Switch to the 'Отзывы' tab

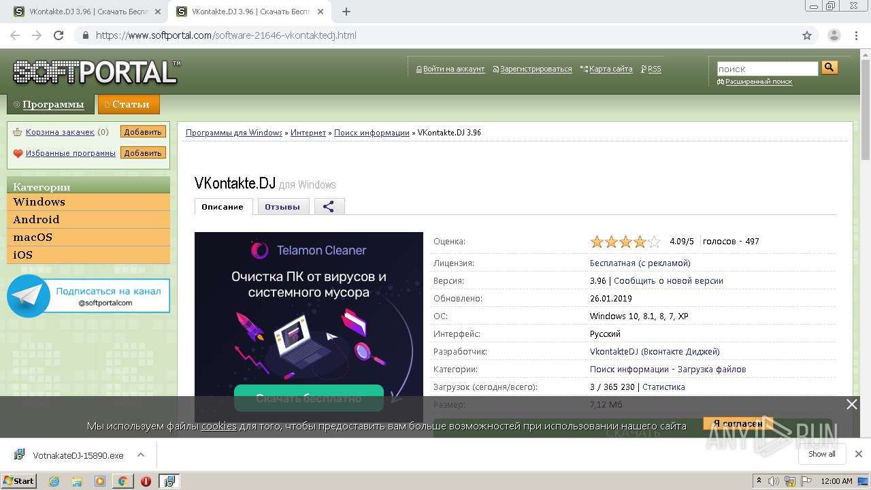(282, 207)
